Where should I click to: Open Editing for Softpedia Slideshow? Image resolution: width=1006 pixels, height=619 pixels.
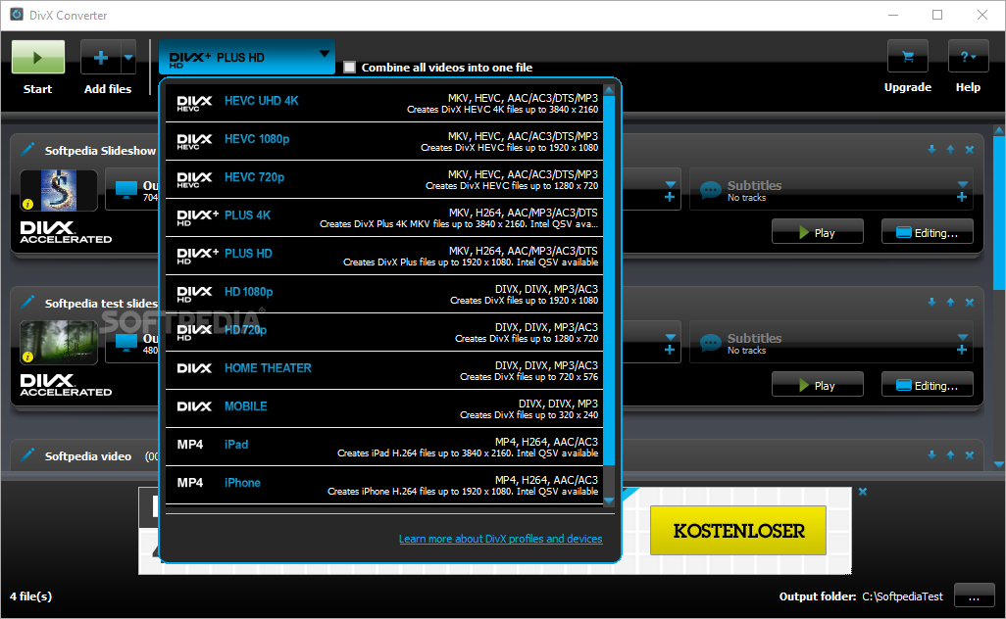tap(928, 232)
